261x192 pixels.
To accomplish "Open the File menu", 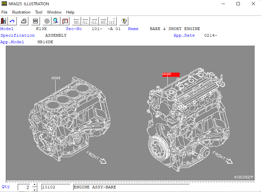I will (4, 12).
